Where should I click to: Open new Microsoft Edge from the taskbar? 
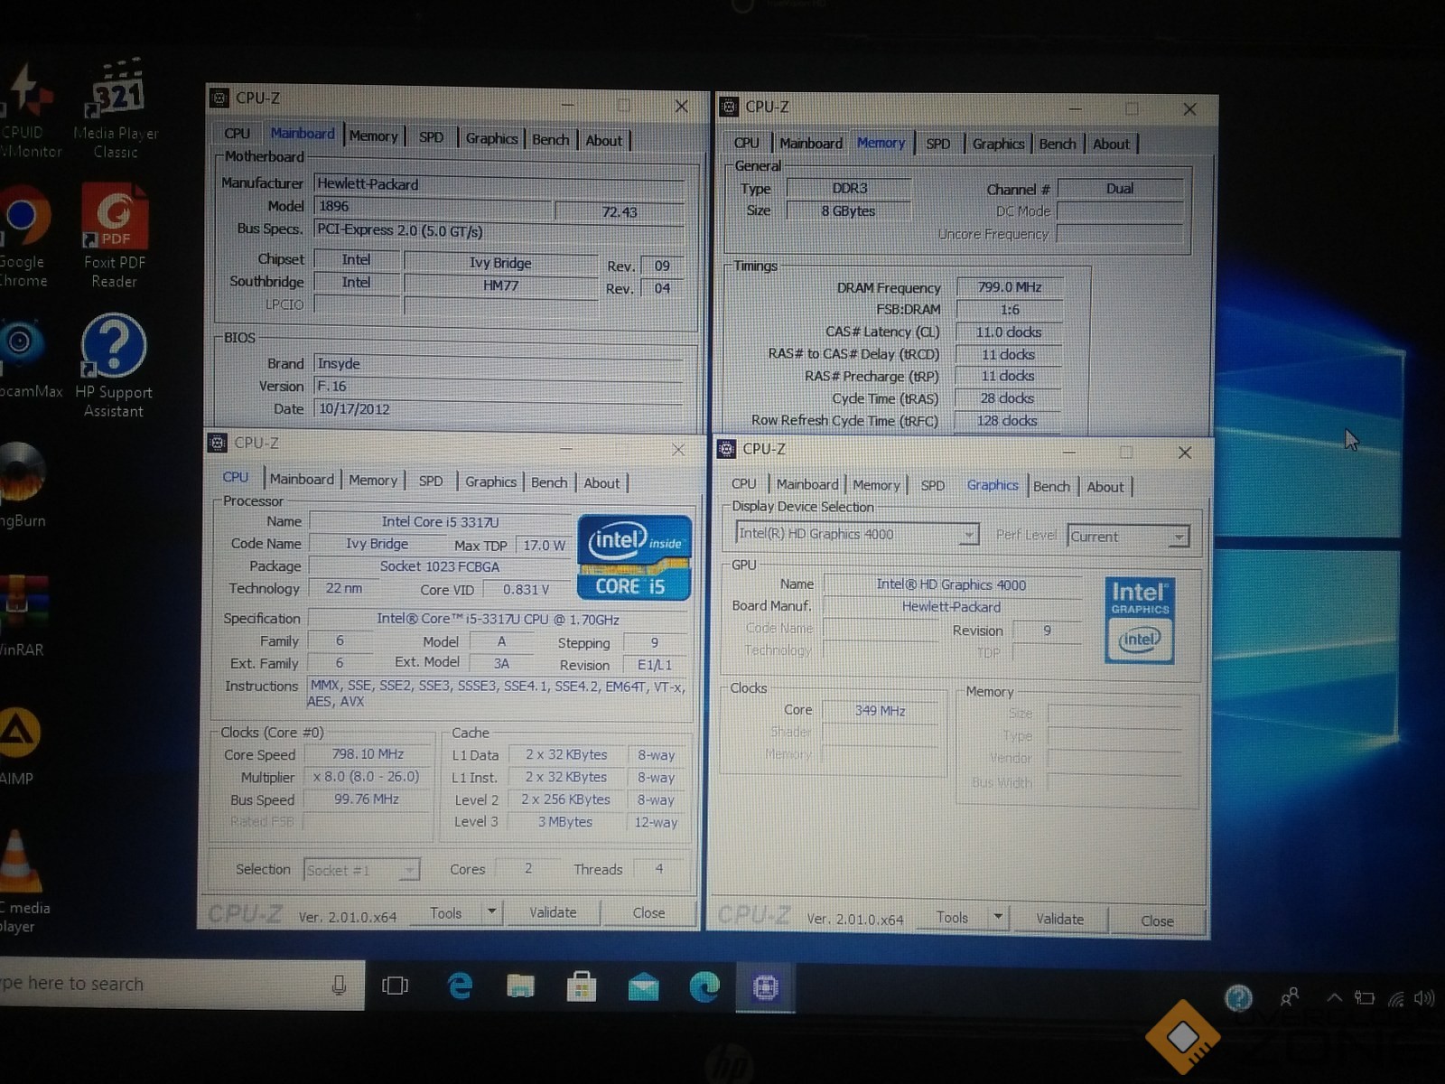704,986
